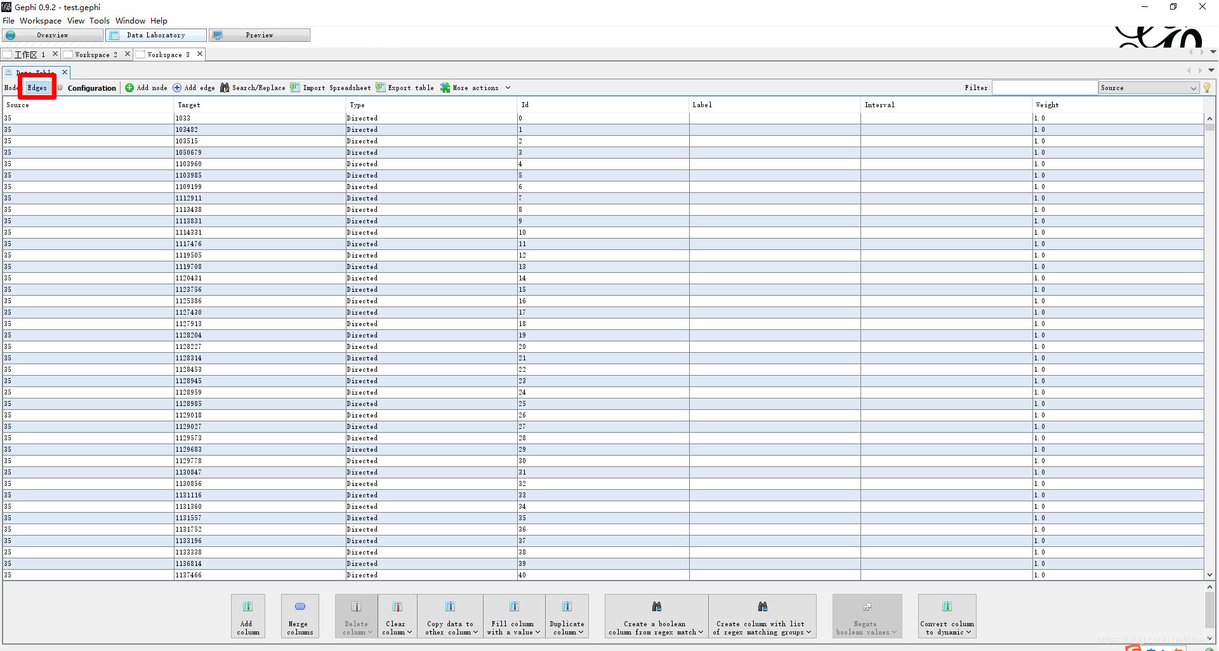Switch to the Nodes table view
This screenshot has width=1219, height=651.
click(11, 88)
